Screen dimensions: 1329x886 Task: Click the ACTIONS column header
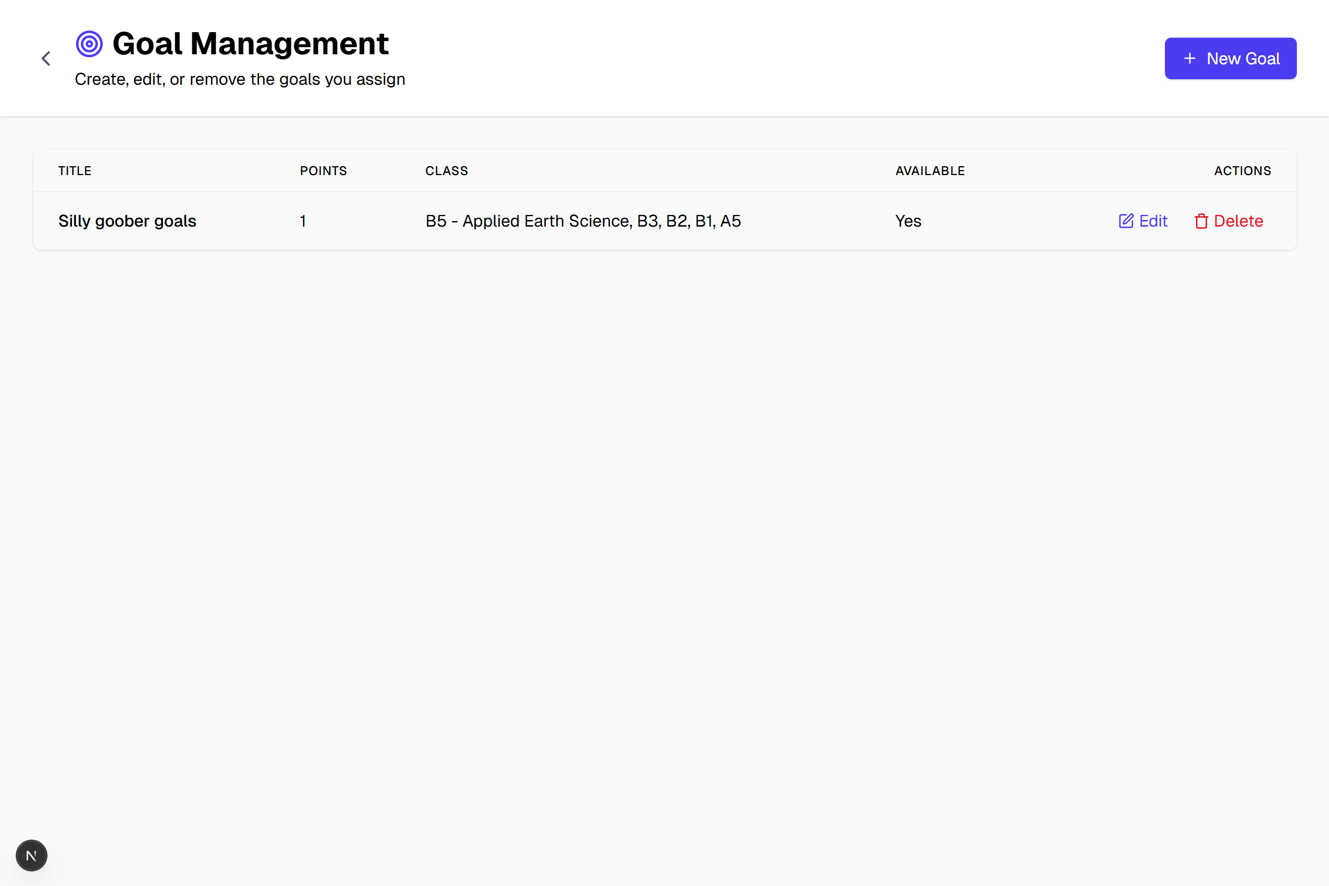pyautogui.click(x=1243, y=170)
